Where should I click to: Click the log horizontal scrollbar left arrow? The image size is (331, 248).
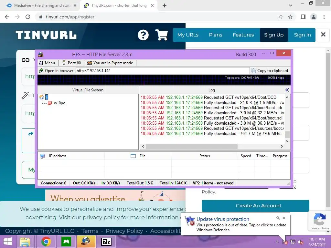143,146
